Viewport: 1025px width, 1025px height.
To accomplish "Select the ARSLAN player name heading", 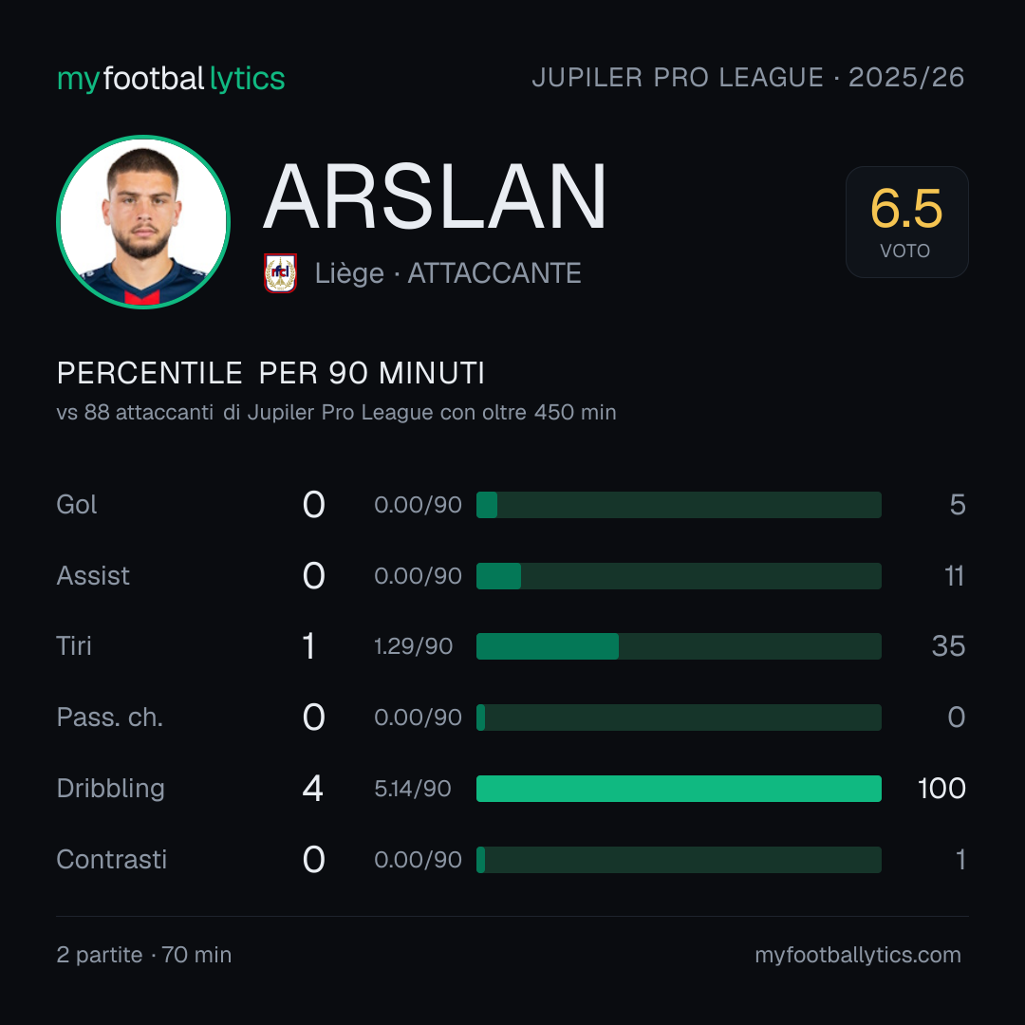I will pos(435,196).
